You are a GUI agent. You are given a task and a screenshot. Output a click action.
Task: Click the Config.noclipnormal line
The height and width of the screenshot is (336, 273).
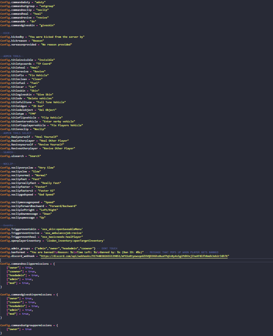tap(24, 176)
